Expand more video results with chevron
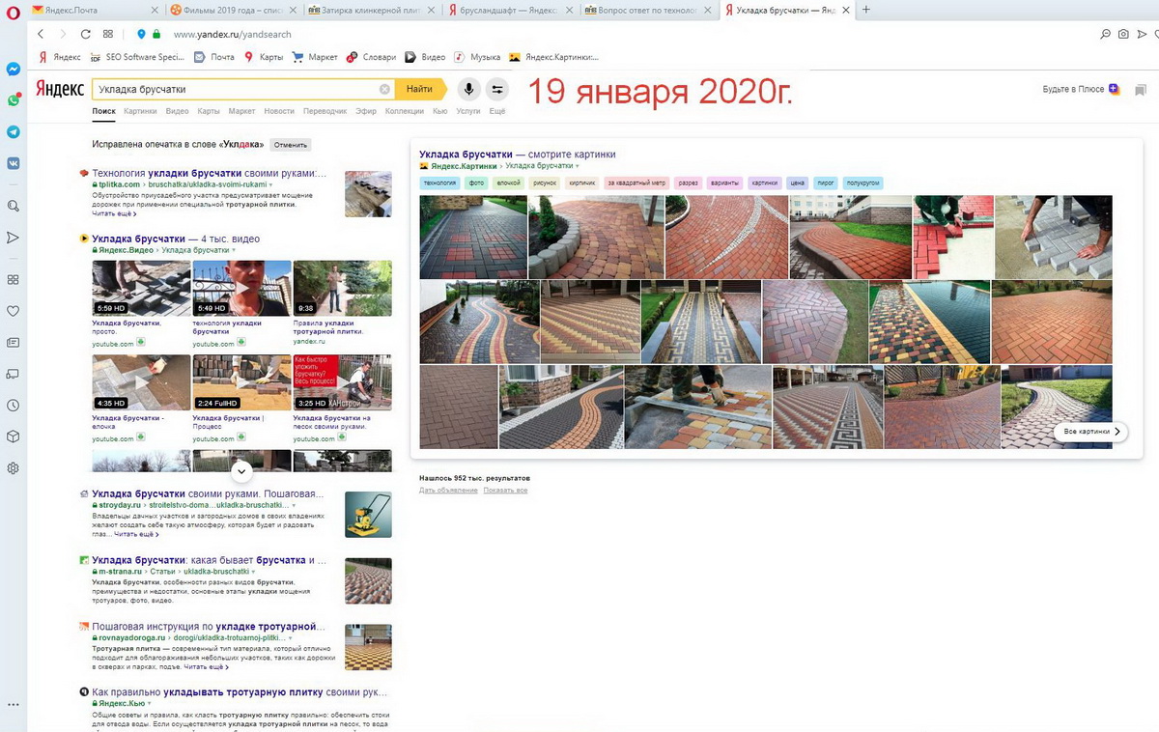The image size is (1159, 732). (241, 471)
